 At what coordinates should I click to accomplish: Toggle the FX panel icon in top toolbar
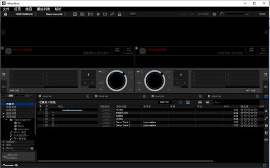tap(75, 14)
